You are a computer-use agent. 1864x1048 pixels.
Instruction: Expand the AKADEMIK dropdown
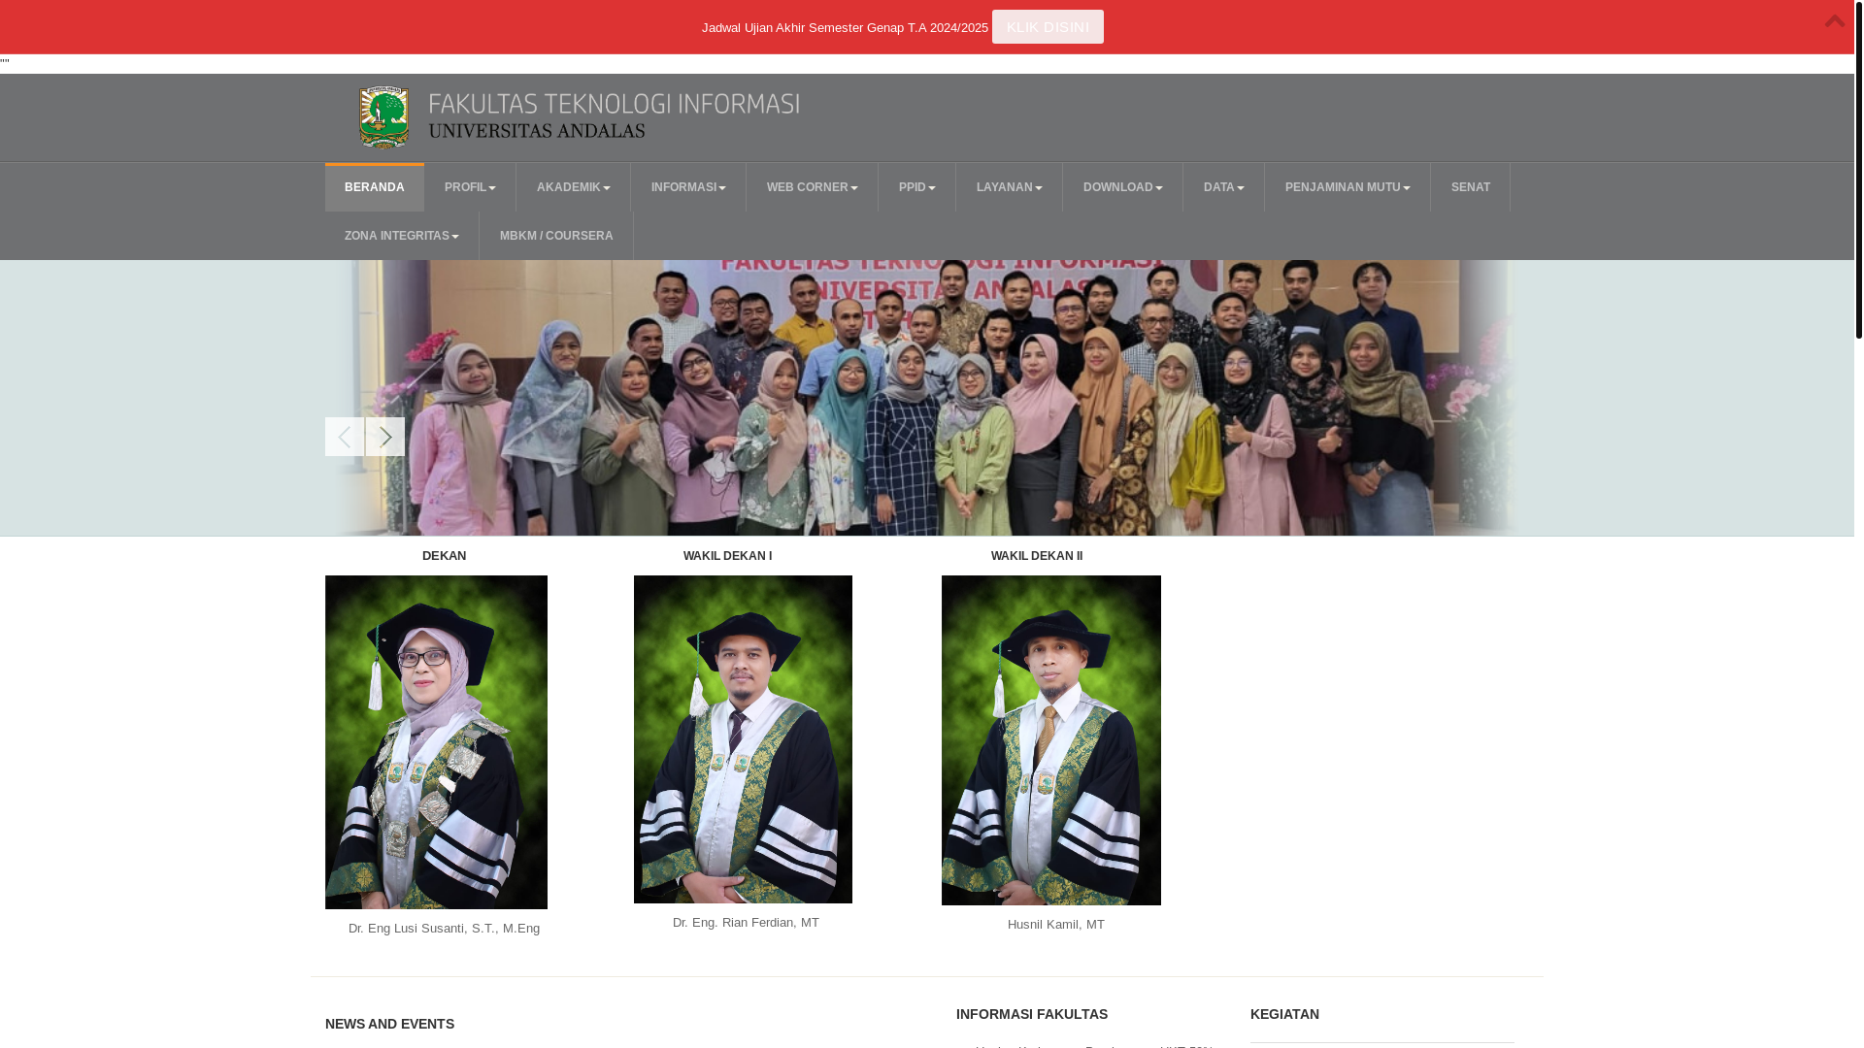click(x=573, y=187)
